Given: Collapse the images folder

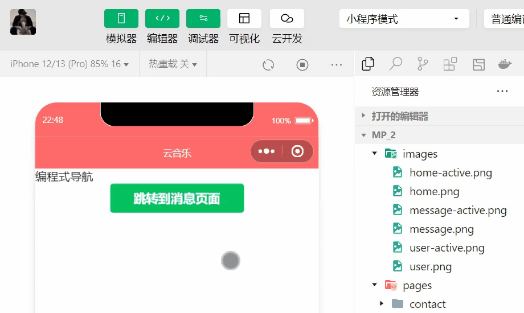Looking at the screenshot, I should (x=374, y=154).
